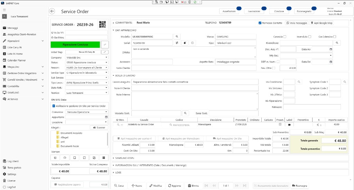Click the Riconsegna button
The width and height of the screenshot is (354, 190).
coord(300,186)
